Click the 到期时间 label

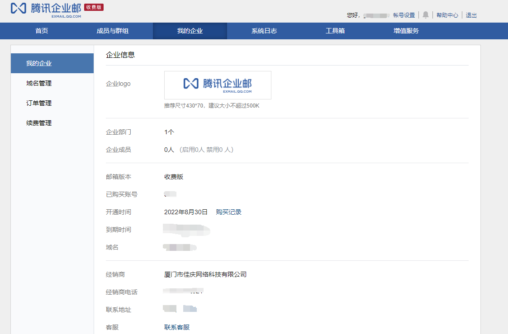(x=119, y=230)
